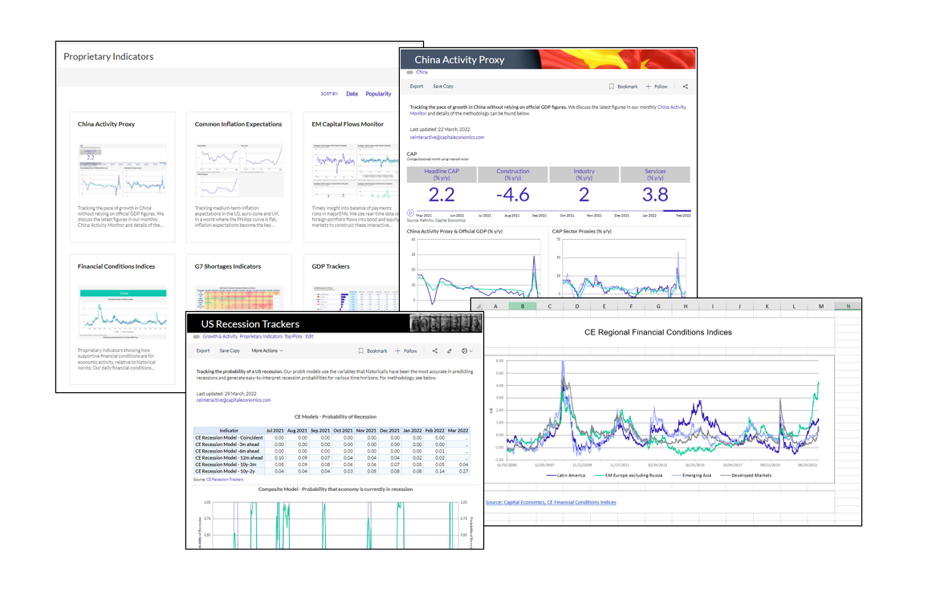Click Export in US Recession Trackers toolbar
This screenshot has height=596, width=936.
point(203,351)
